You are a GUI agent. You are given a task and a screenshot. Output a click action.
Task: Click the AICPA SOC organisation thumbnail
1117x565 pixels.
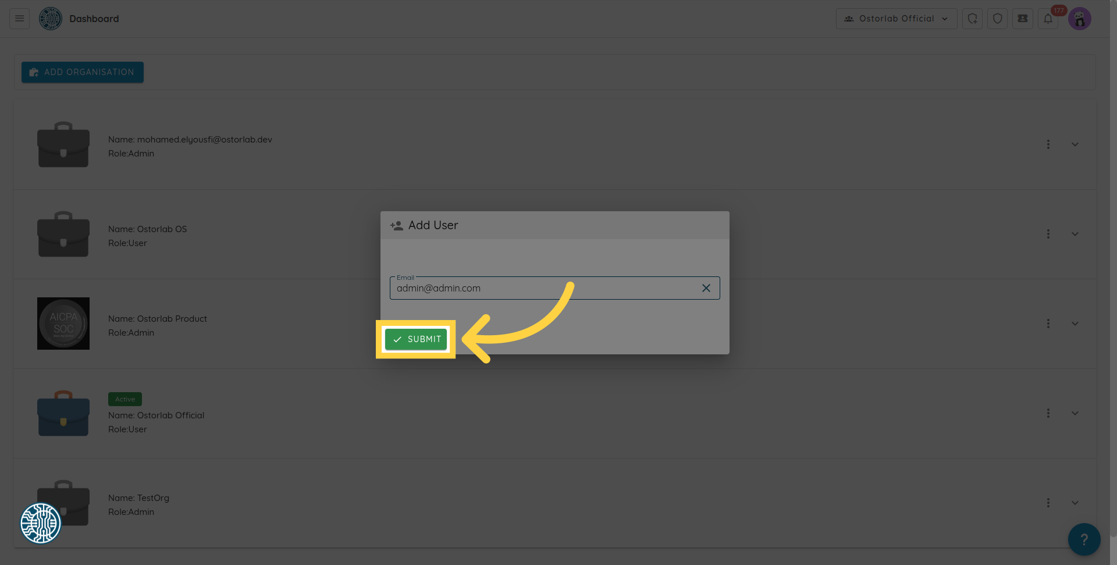(x=63, y=324)
